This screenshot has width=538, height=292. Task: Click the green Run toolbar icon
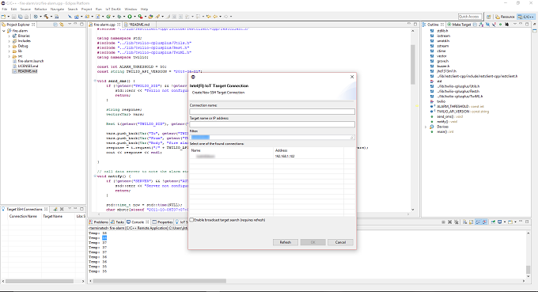click(130, 17)
